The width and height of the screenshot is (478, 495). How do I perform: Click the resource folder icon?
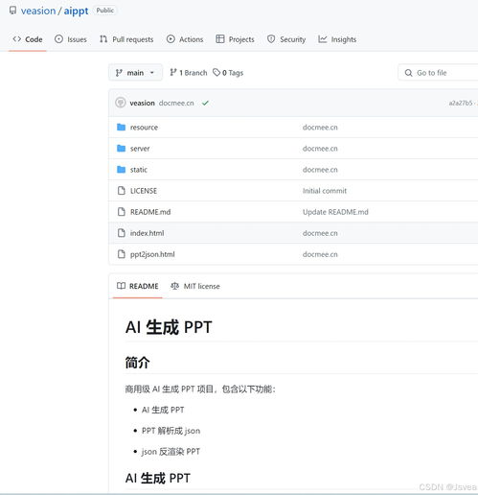121,128
